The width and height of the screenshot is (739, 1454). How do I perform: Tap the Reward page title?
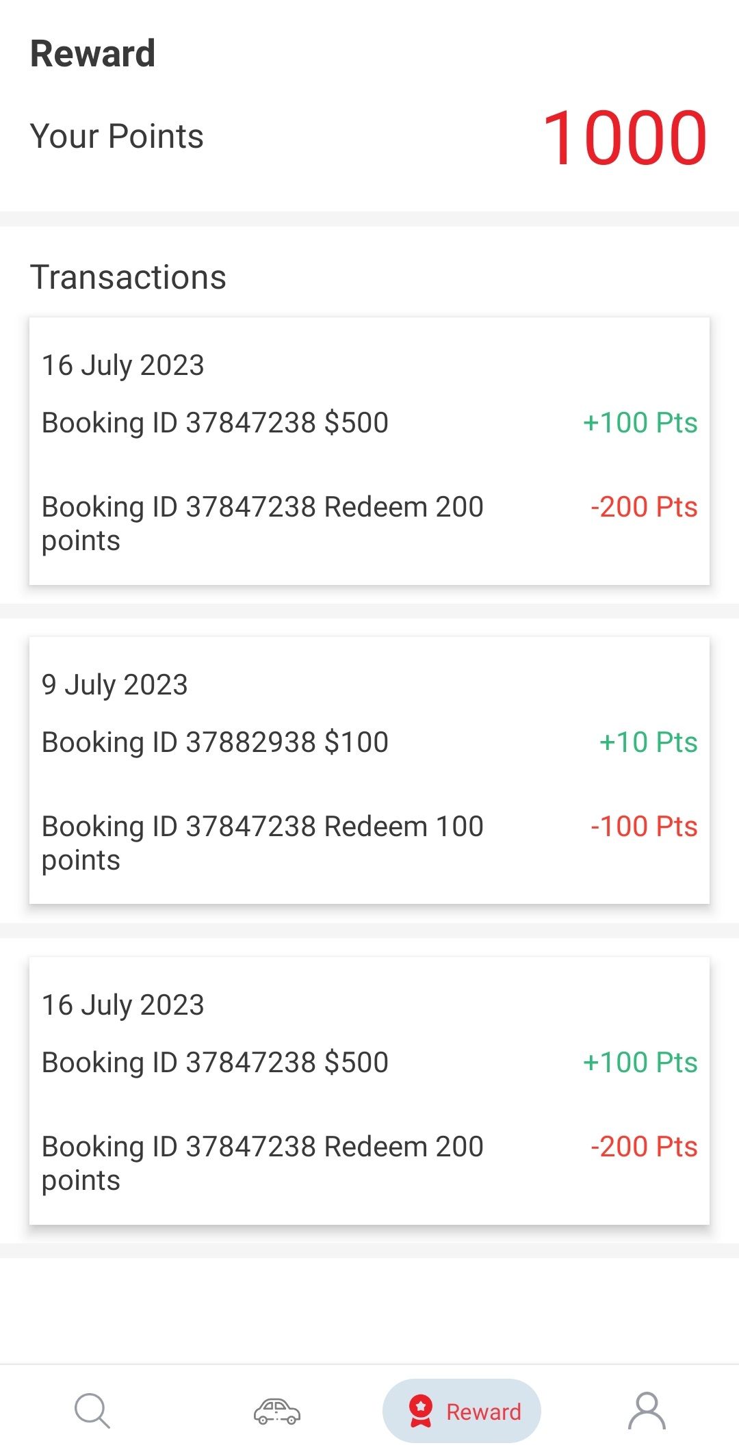(x=93, y=53)
